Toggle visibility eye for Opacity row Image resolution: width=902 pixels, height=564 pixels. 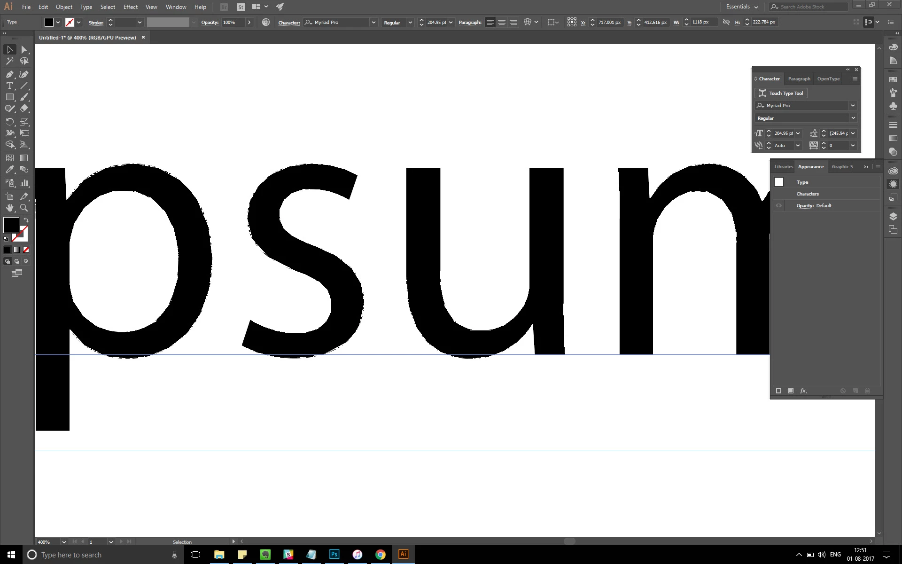(778, 205)
